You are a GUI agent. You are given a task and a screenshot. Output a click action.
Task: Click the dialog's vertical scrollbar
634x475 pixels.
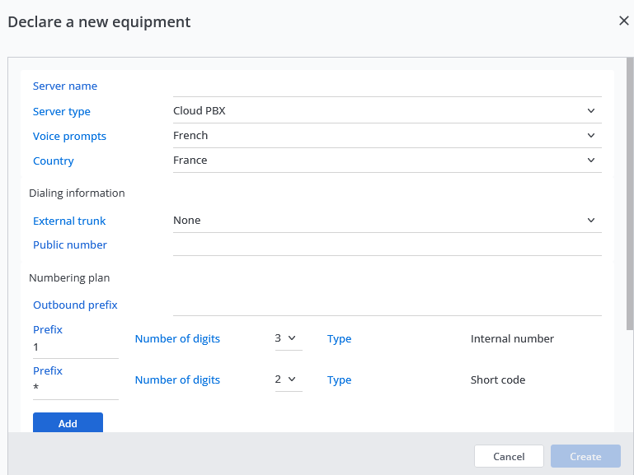[x=630, y=198]
